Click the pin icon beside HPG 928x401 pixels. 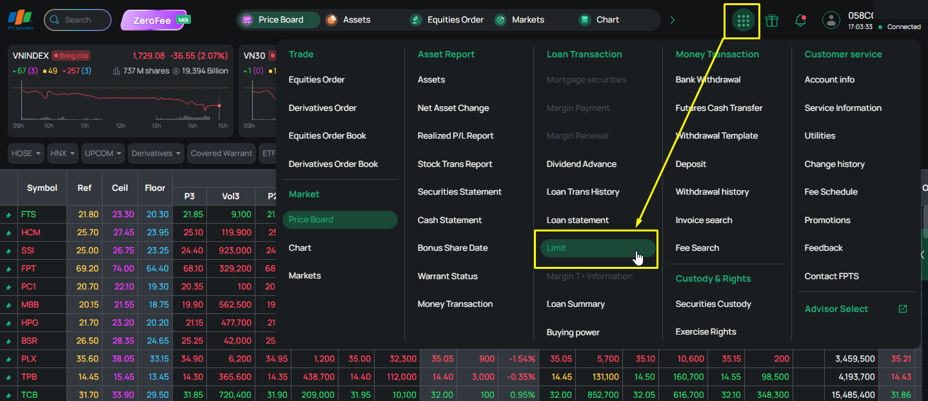tap(9, 323)
